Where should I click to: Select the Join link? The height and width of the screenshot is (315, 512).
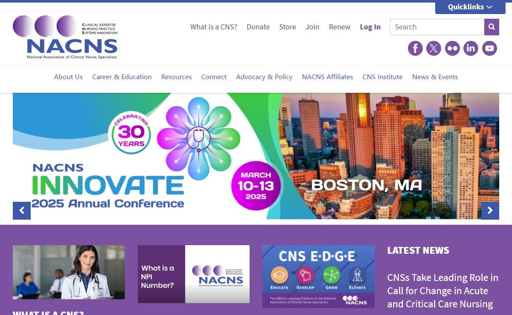[x=312, y=27]
